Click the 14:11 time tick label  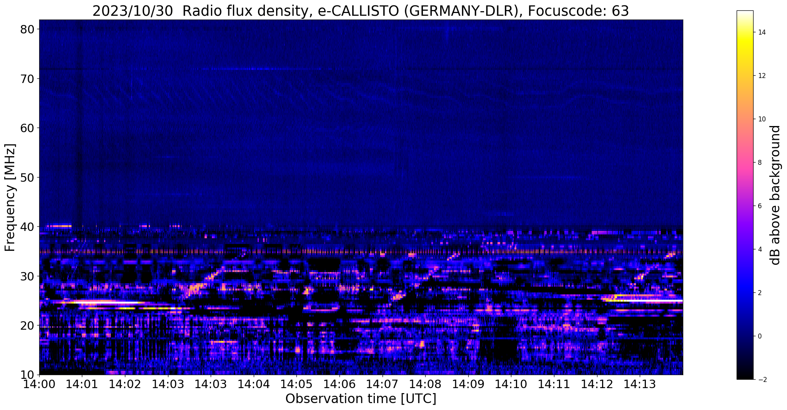[554, 384]
